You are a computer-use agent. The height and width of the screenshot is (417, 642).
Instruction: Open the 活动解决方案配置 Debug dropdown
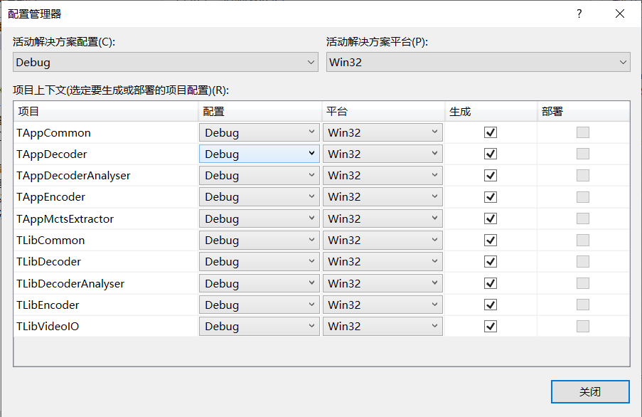(x=166, y=62)
